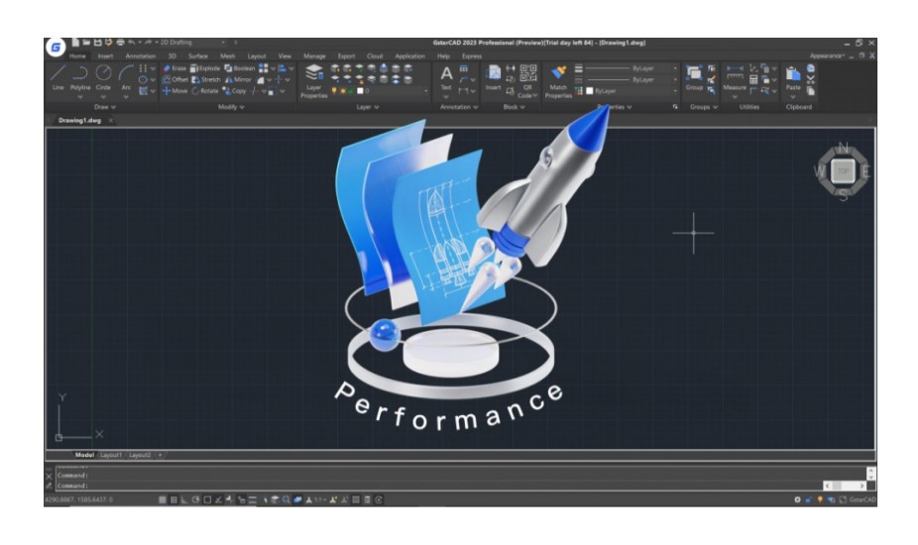Toggle lineweight display in the status bar

(x=253, y=500)
